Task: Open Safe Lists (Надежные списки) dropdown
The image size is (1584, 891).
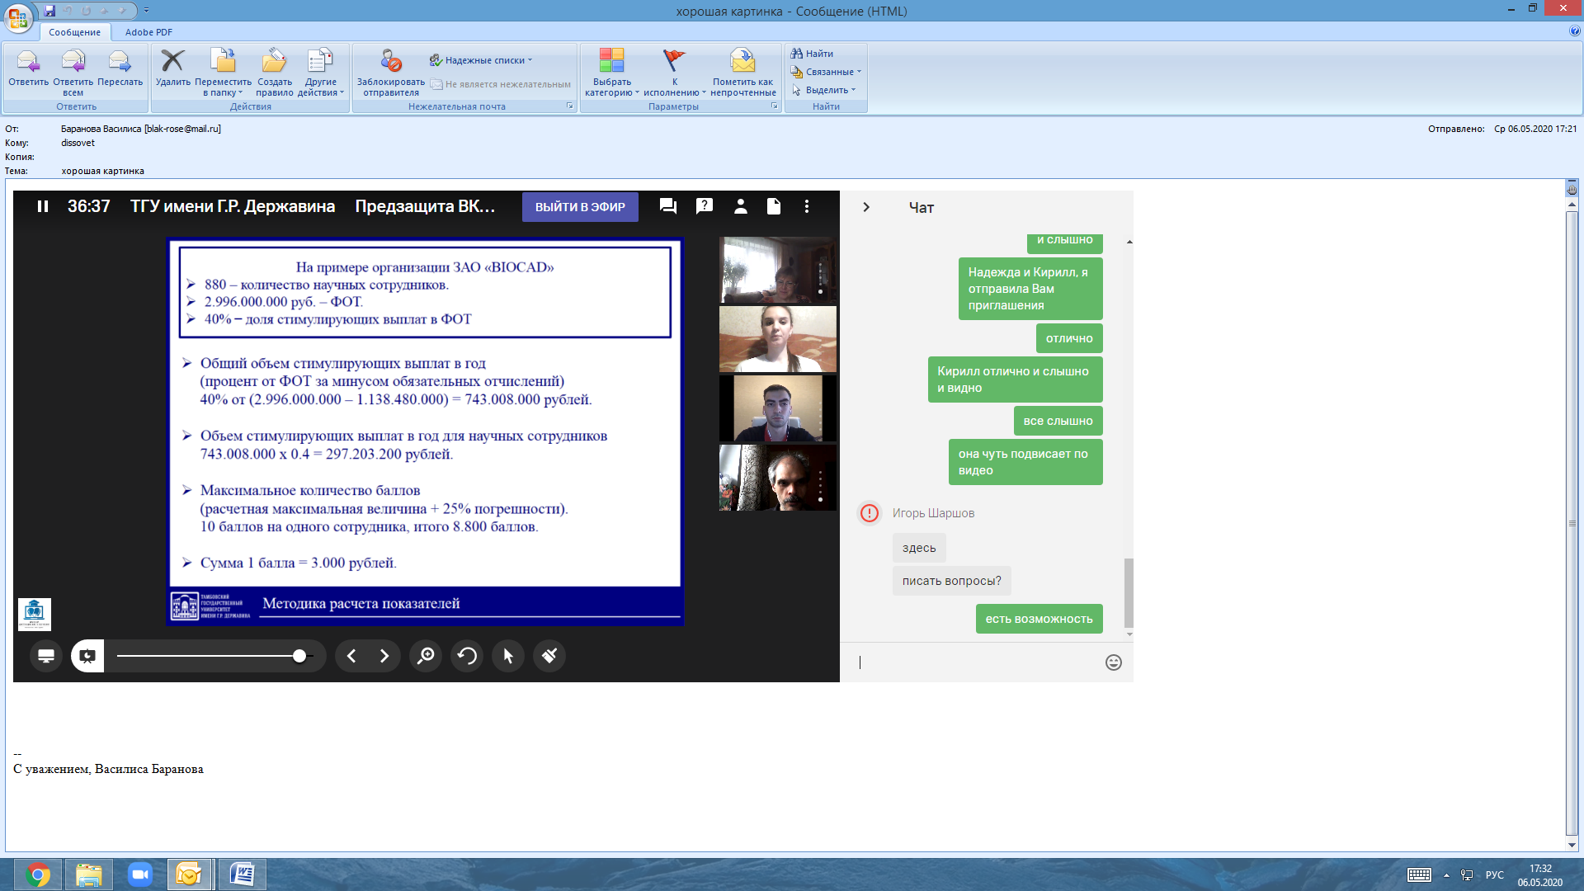Action: 481,60
